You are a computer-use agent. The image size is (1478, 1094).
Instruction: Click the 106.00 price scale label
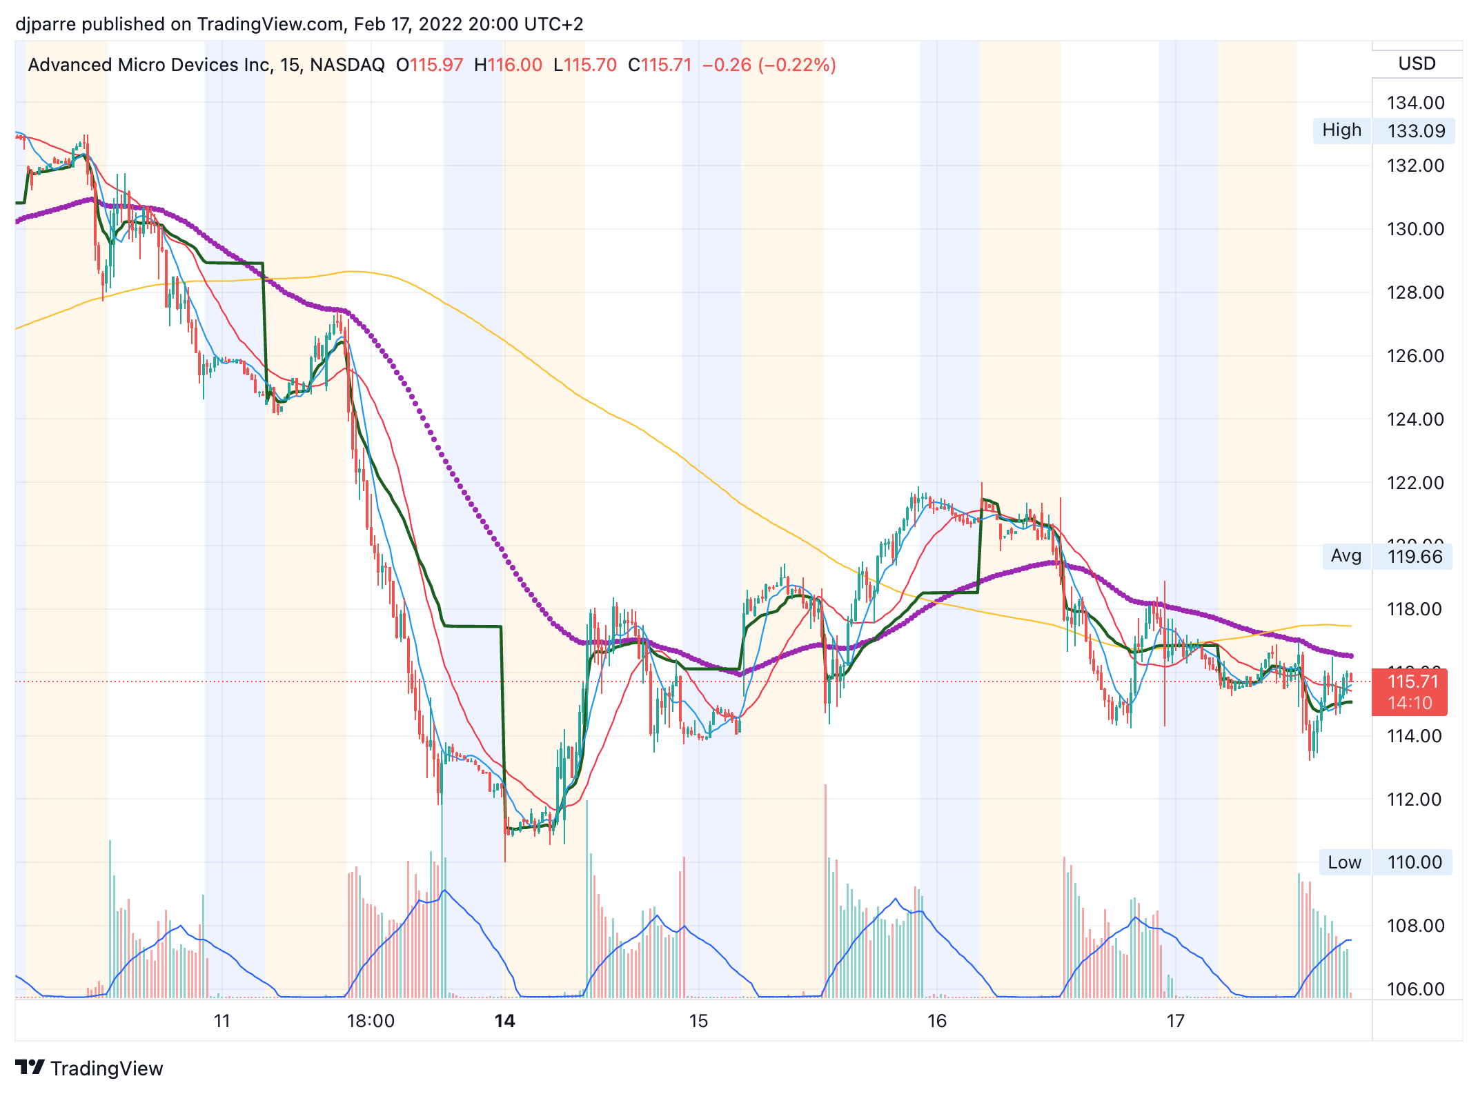click(1415, 989)
